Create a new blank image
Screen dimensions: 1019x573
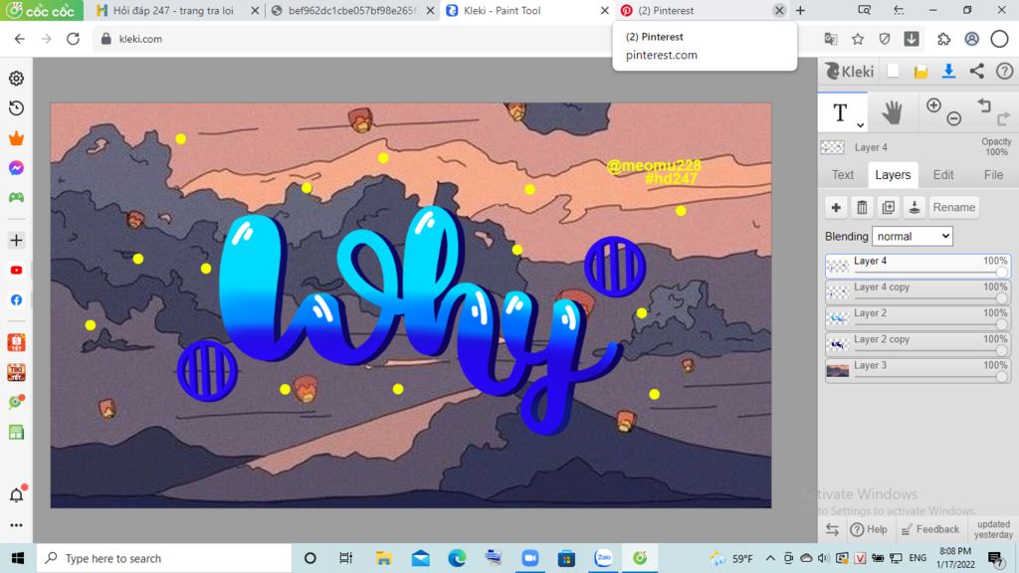[893, 71]
